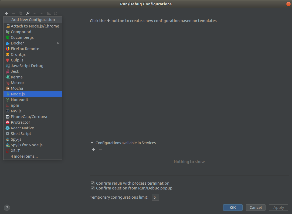Click the Copy Configuration toolbar icon

pos(21,13)
